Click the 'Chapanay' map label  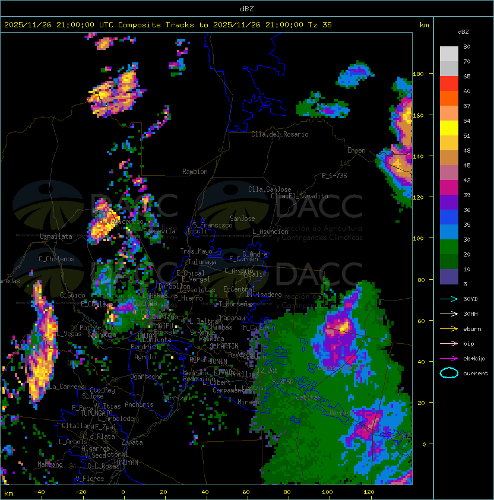click(x=230, y=318)
